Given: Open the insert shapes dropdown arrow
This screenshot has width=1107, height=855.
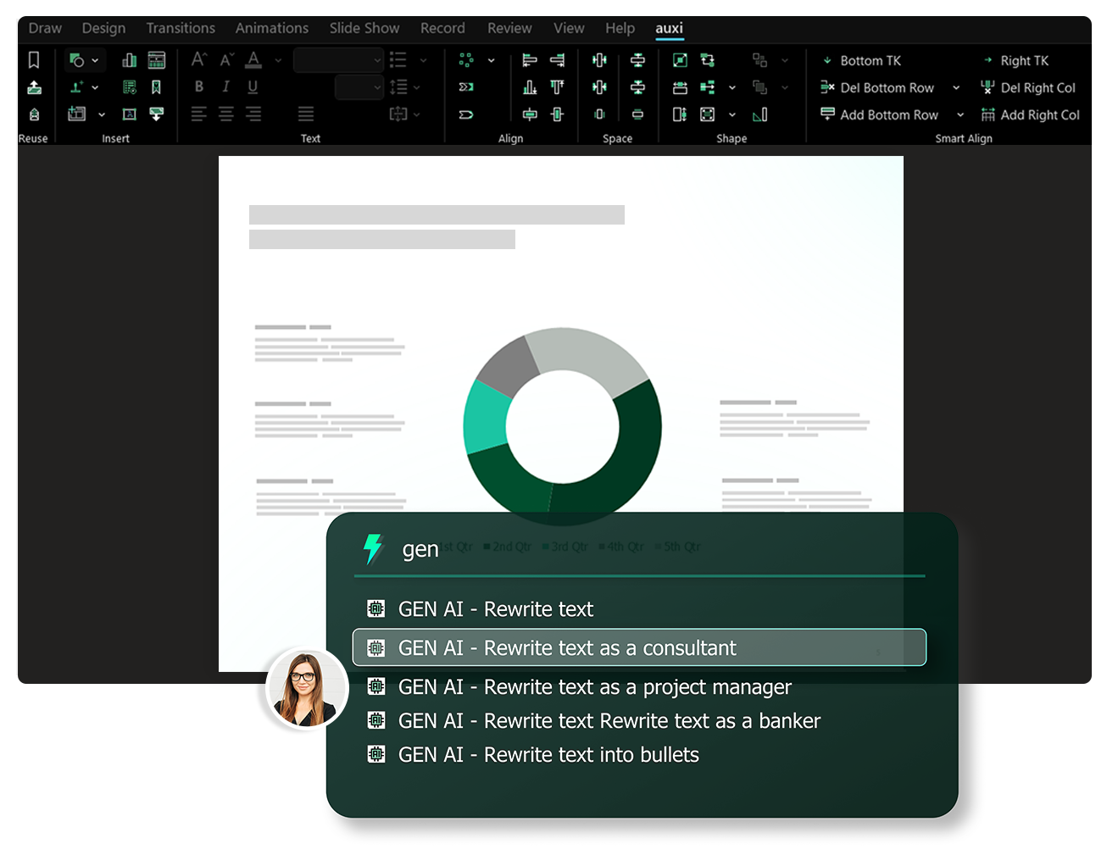Looking at the screenshot, I should point(95,60).
